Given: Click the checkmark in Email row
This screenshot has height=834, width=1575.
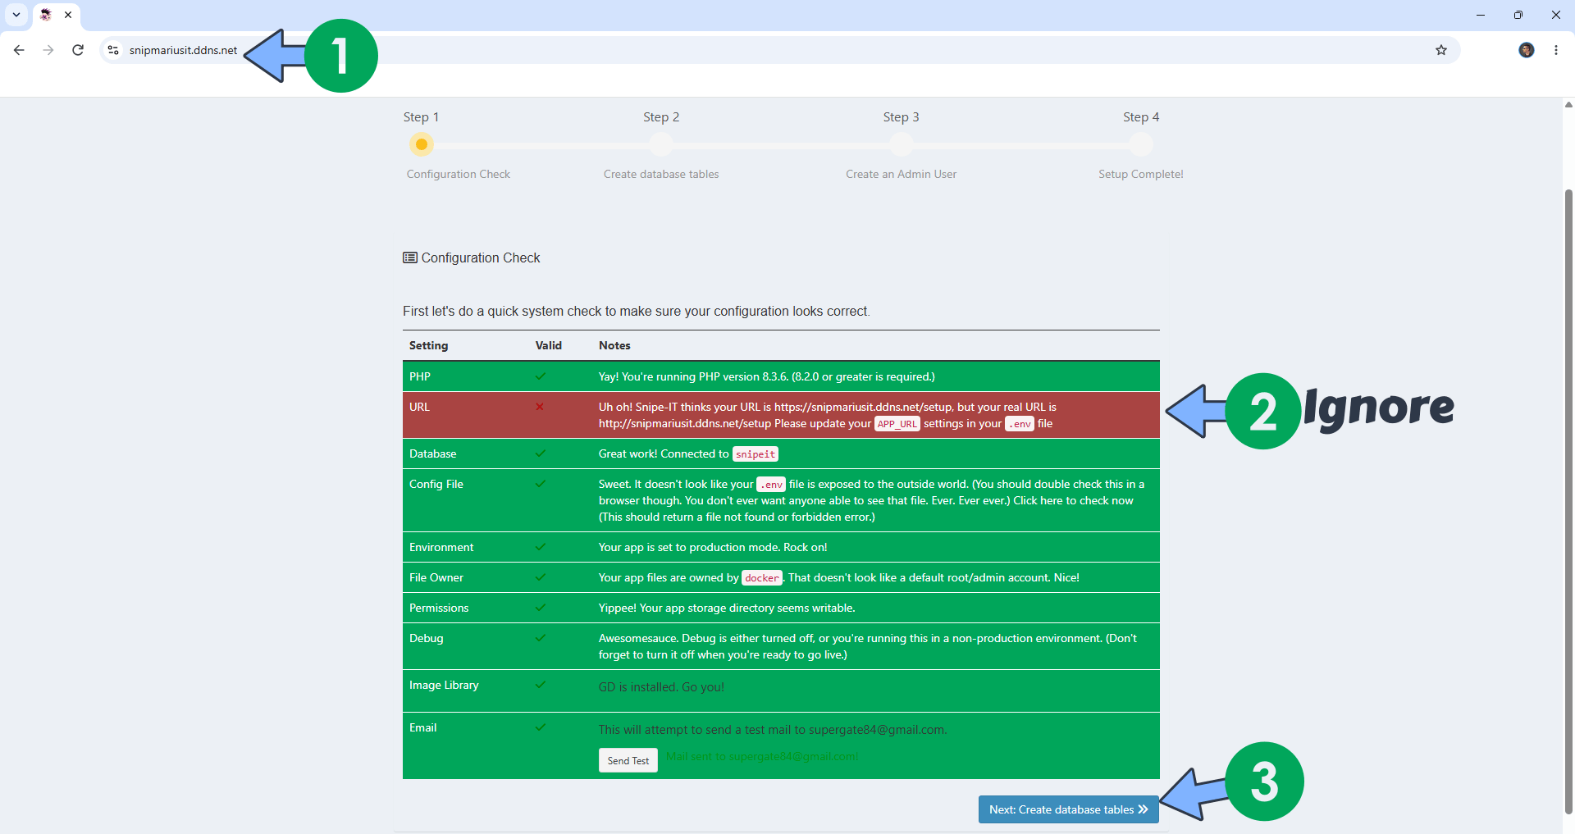Looking at the screenshot, I should point(541,727).
